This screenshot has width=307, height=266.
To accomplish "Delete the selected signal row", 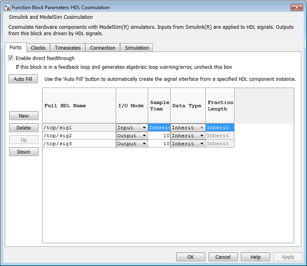I will tap(24, 128).
